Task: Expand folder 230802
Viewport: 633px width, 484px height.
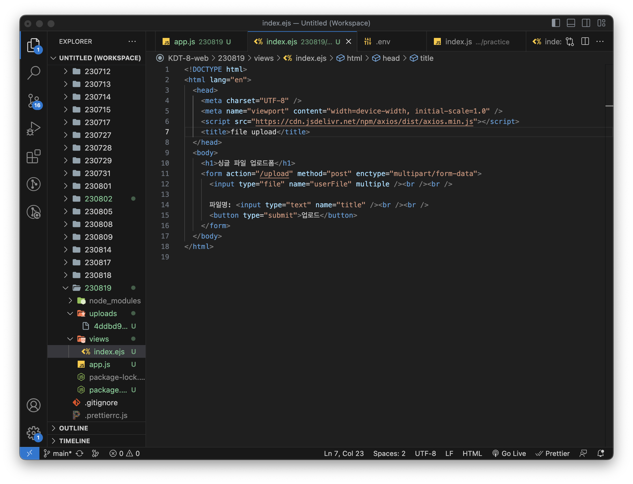Action: click(97, 199)
